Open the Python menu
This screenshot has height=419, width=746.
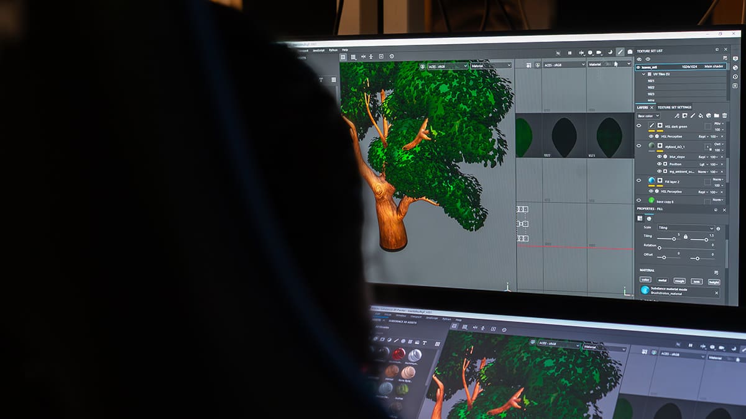pos(333,50)
